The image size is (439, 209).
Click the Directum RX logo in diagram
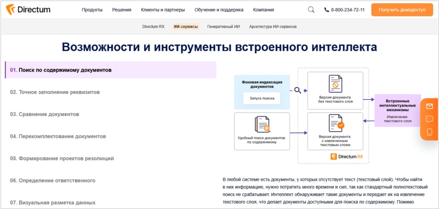click(x=346, y=157)
